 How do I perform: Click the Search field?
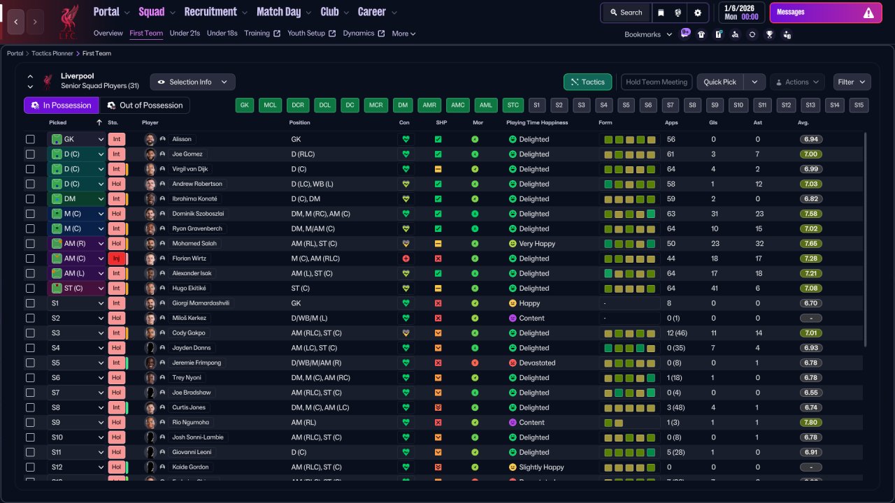(x=625, y=13)
